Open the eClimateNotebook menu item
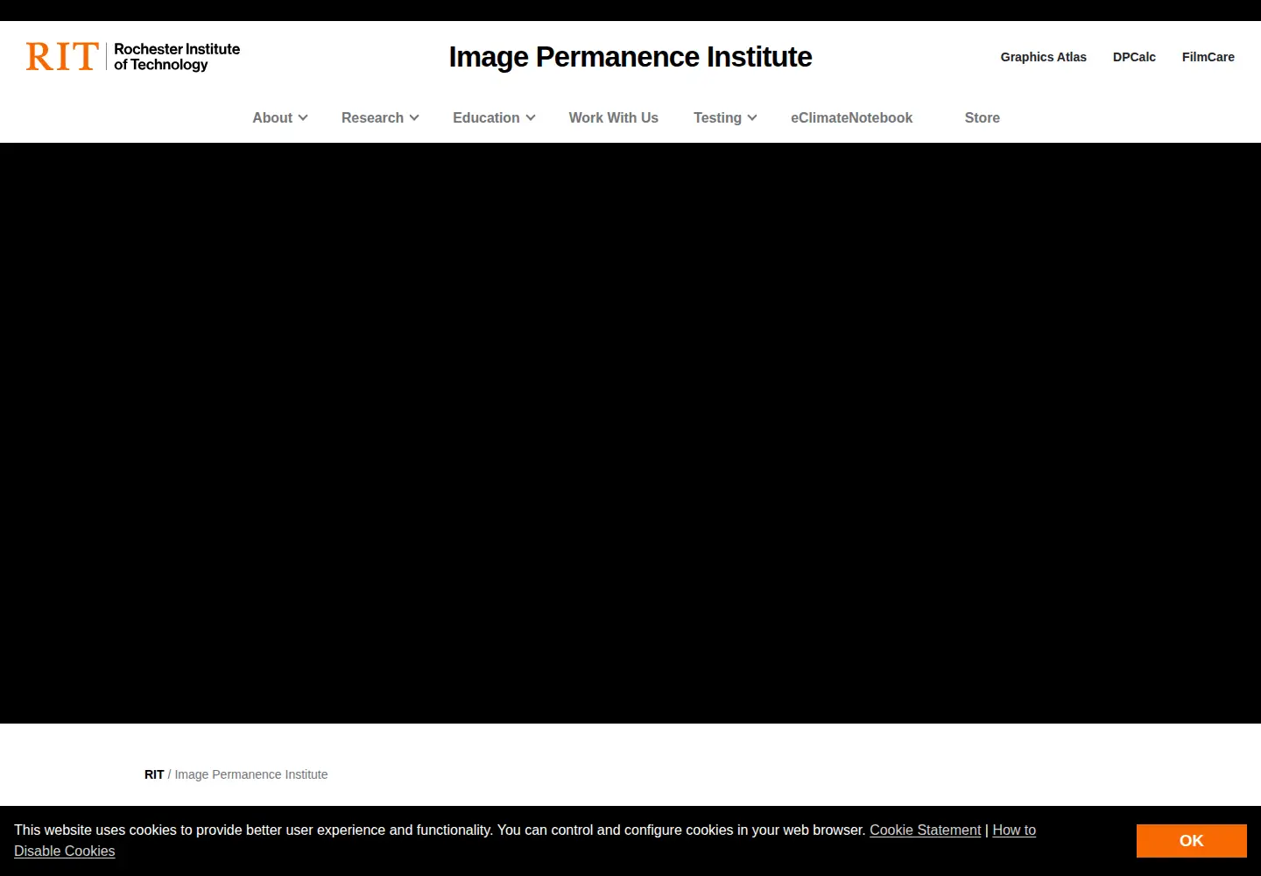 point(851,117)
